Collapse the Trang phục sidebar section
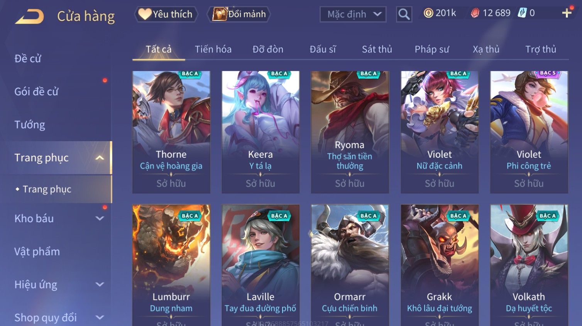Image resolution: width=582 pixels, height=326 pixels. (x=100, y=158)
